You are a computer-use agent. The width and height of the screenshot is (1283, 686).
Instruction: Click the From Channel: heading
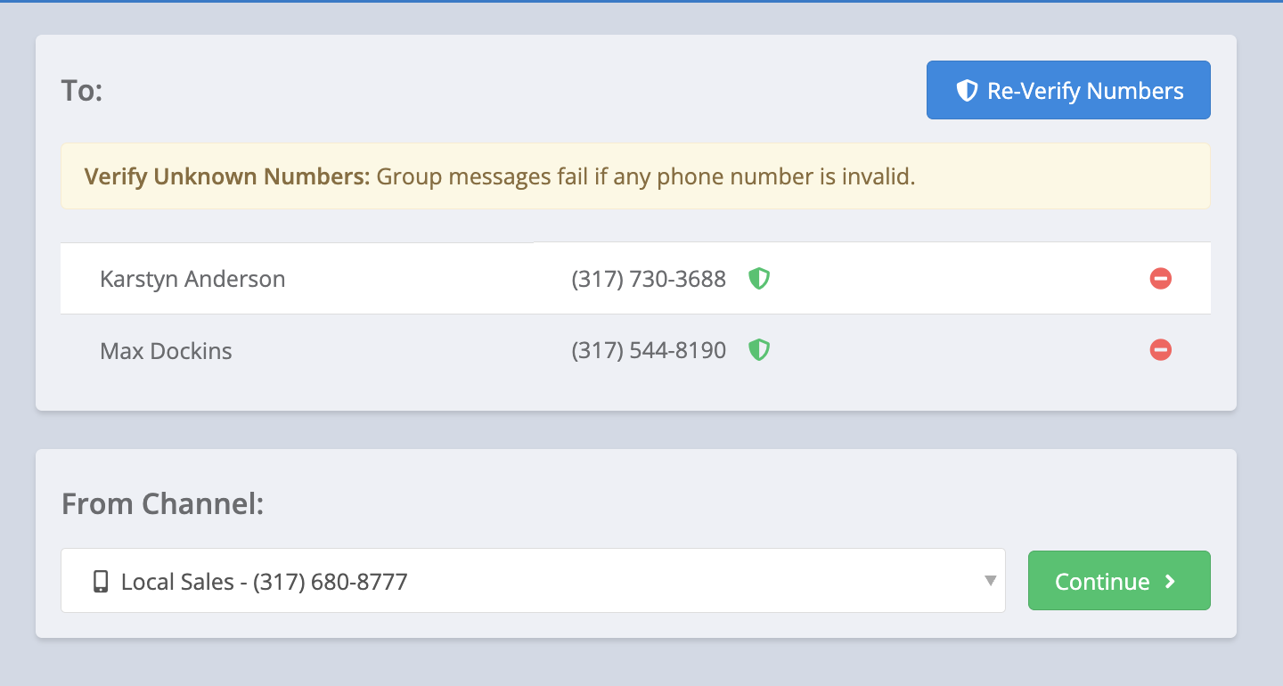point(162,504)
